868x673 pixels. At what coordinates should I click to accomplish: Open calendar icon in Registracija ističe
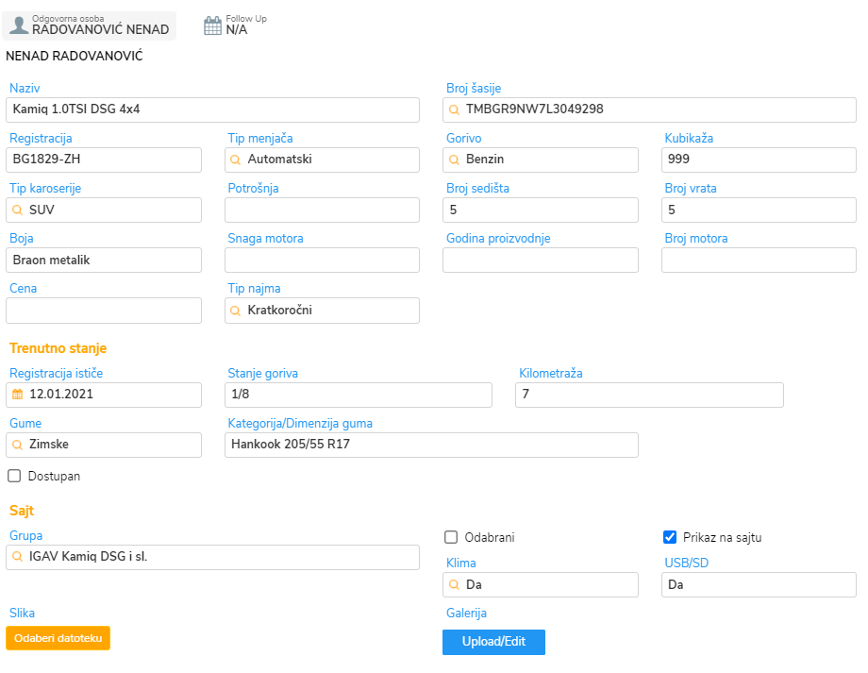coord(18,395)
